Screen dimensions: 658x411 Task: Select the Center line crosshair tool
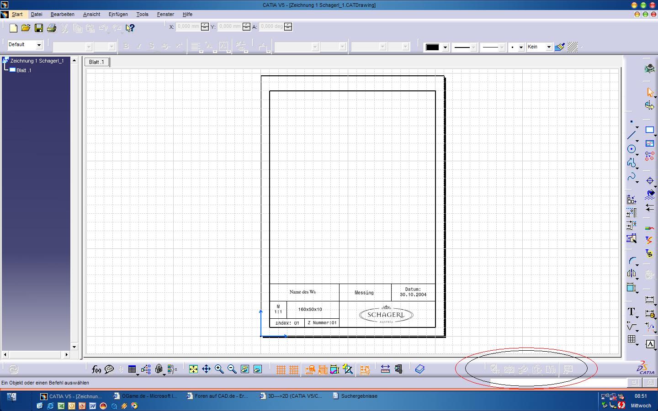(x=650, y=181)
